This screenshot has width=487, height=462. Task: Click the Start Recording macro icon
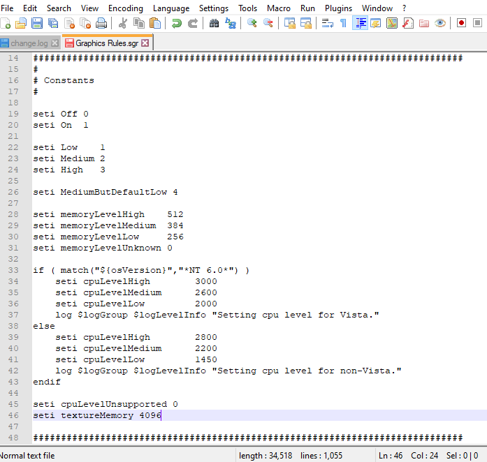[461, 23]
